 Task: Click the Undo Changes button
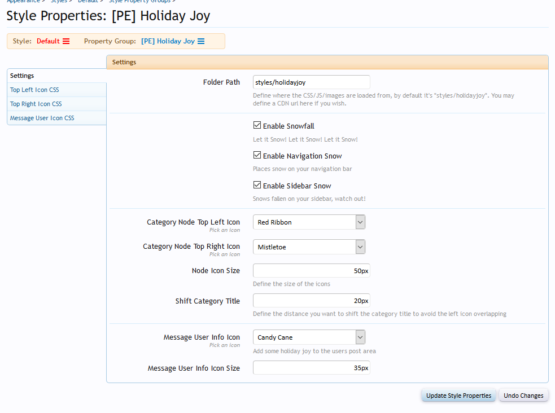pos(523,396)
